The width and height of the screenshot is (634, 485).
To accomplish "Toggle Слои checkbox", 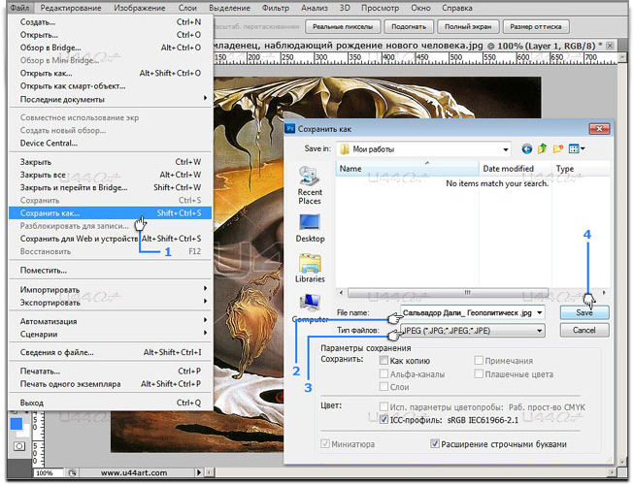I will click(x=384, y=386).
